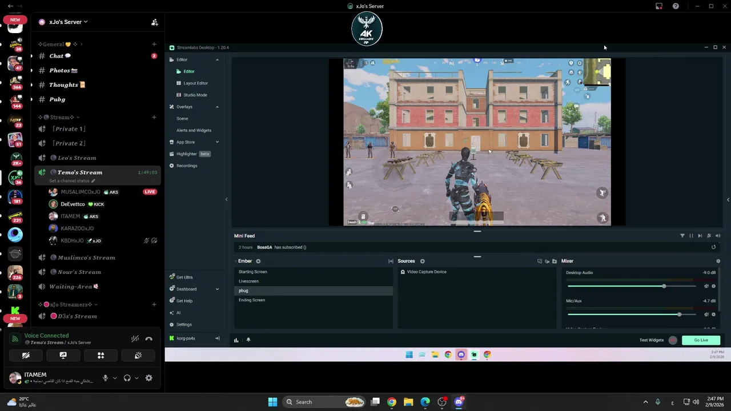
Task: Mute the Discord microphone
Action: coord(105,378)
